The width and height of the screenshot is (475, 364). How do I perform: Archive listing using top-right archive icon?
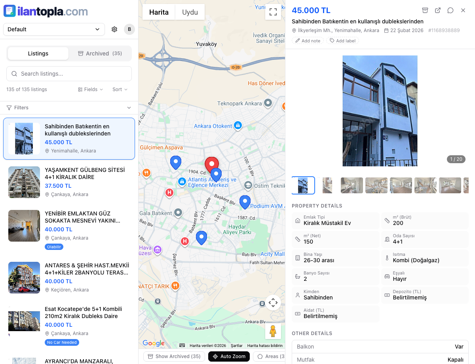(x=425, y=10)
